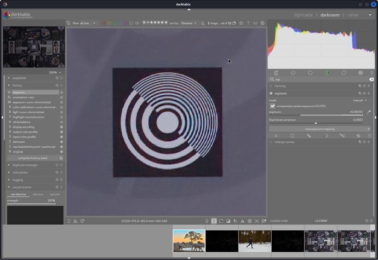
Task: Toggle star rating icon in top toolbar
Action: point(241,23)
